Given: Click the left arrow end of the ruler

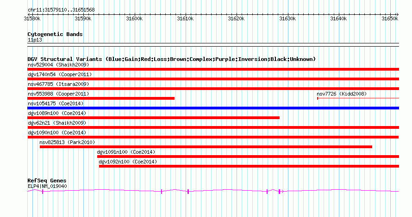Looking at the screenshot, I should [29, 15].
